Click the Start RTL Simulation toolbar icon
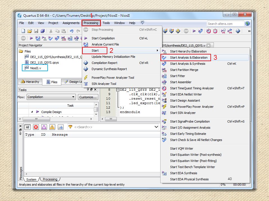 [223, 31]
